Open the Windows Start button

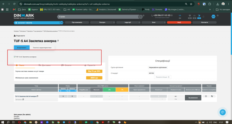click(x=2, y=122)
